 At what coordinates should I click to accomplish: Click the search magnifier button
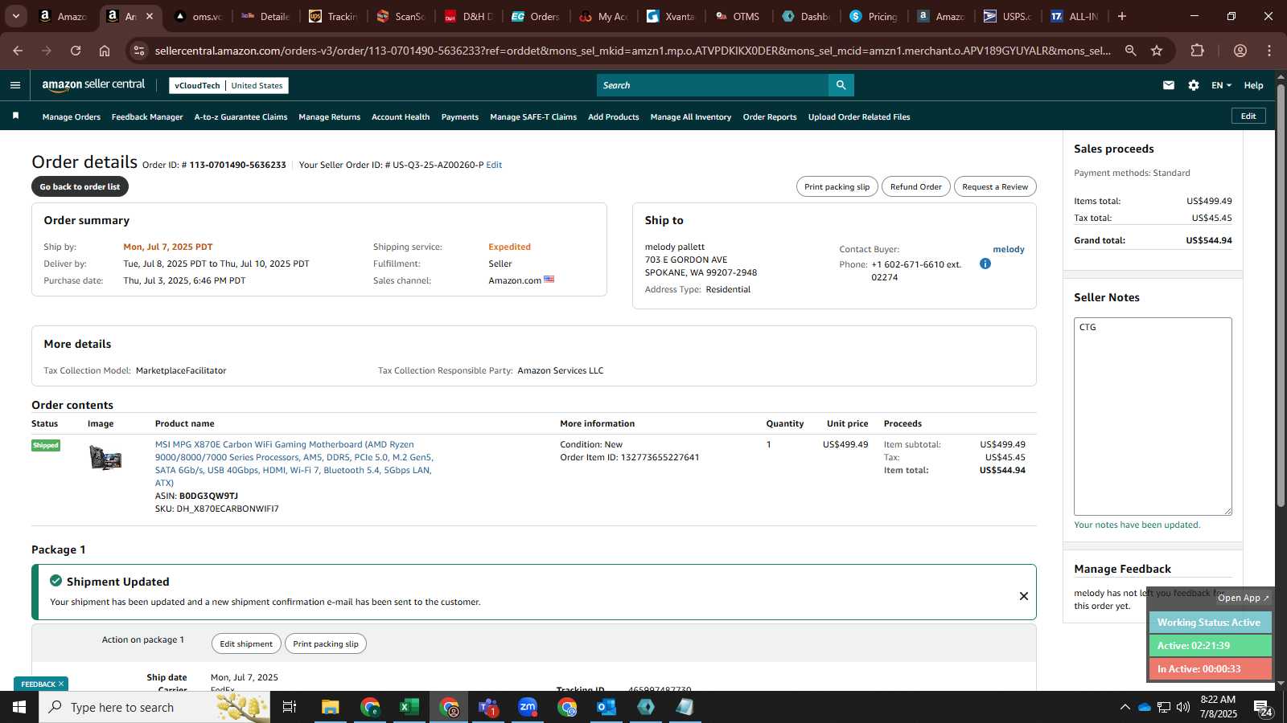coord(841,85)
